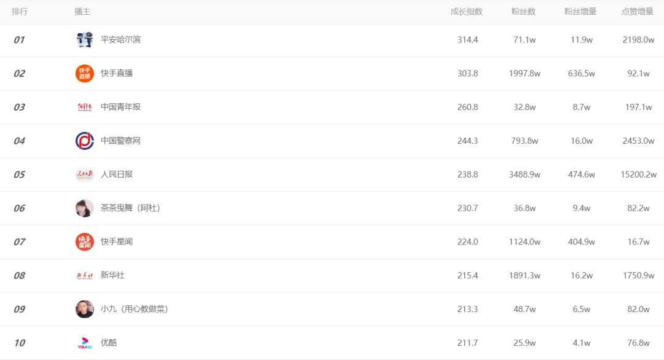Select the 中国青年报 logo icon

coord(85,107)
